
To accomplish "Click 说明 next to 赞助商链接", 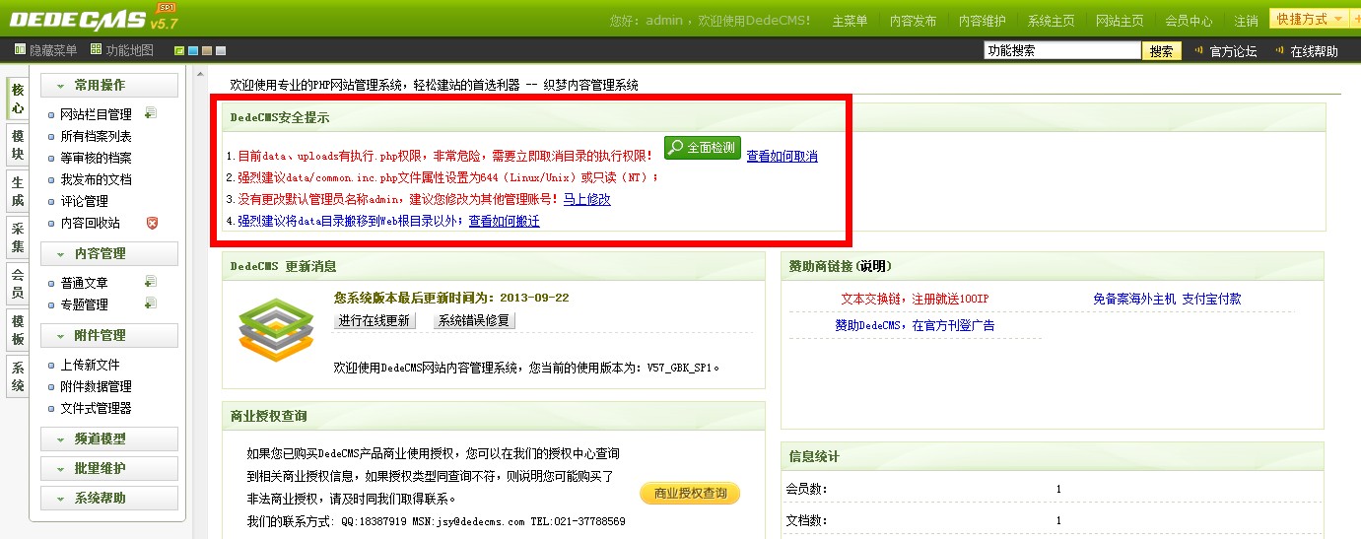I will click(874, 266).
